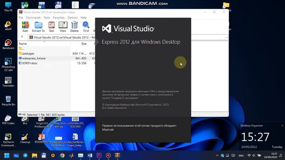Click the WinRAR archive path field
The height and width of the screenshot is (160, 285).
[62, 37]
